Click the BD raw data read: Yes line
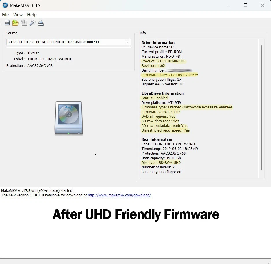Viewport: 271px width, 264px height. point(160,121)
